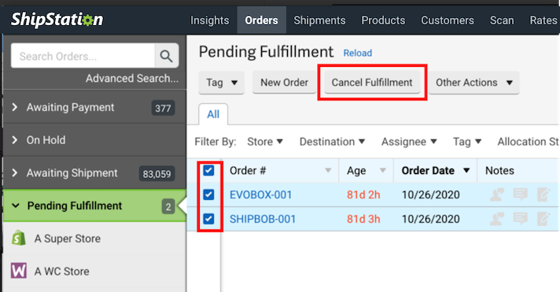
Task: Open the Shopify icon for A Super Store
Action: click(x=19, y=238)
